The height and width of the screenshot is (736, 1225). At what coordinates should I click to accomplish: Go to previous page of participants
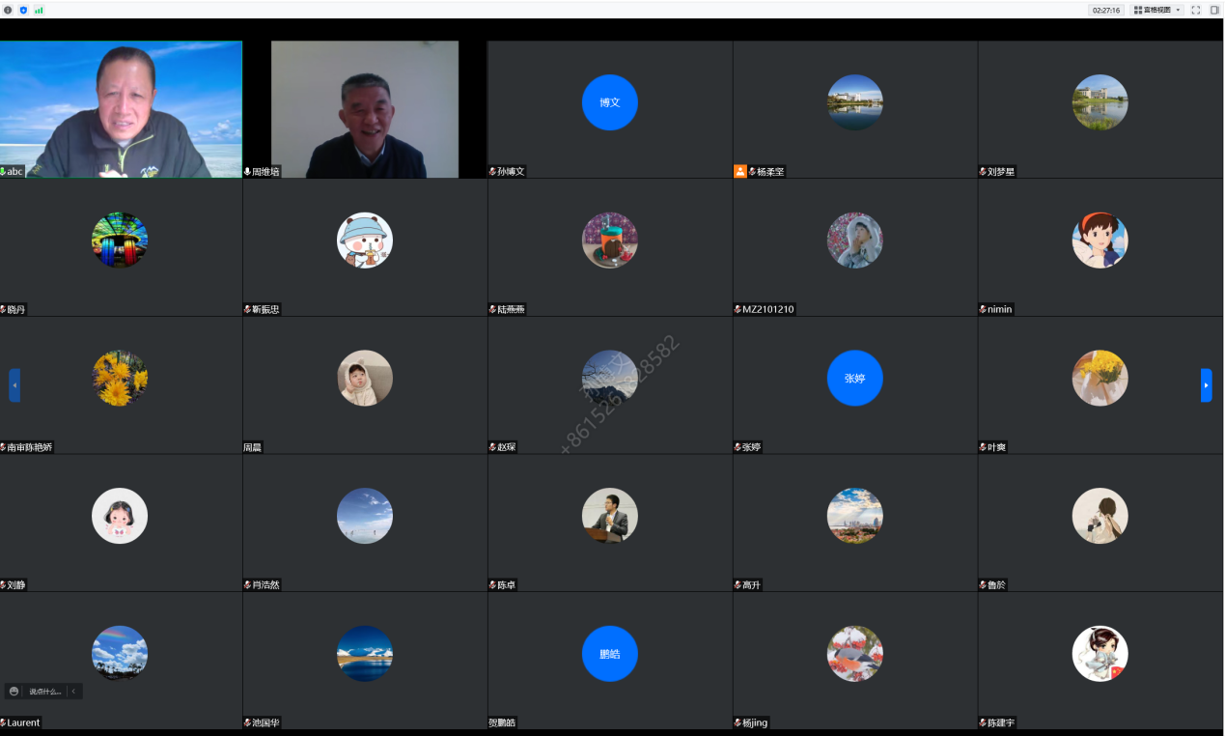[14, 385]
